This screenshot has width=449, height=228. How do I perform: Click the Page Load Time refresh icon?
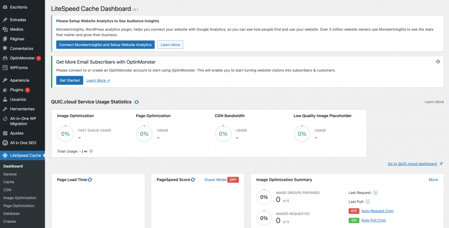[x=90, y=180]
